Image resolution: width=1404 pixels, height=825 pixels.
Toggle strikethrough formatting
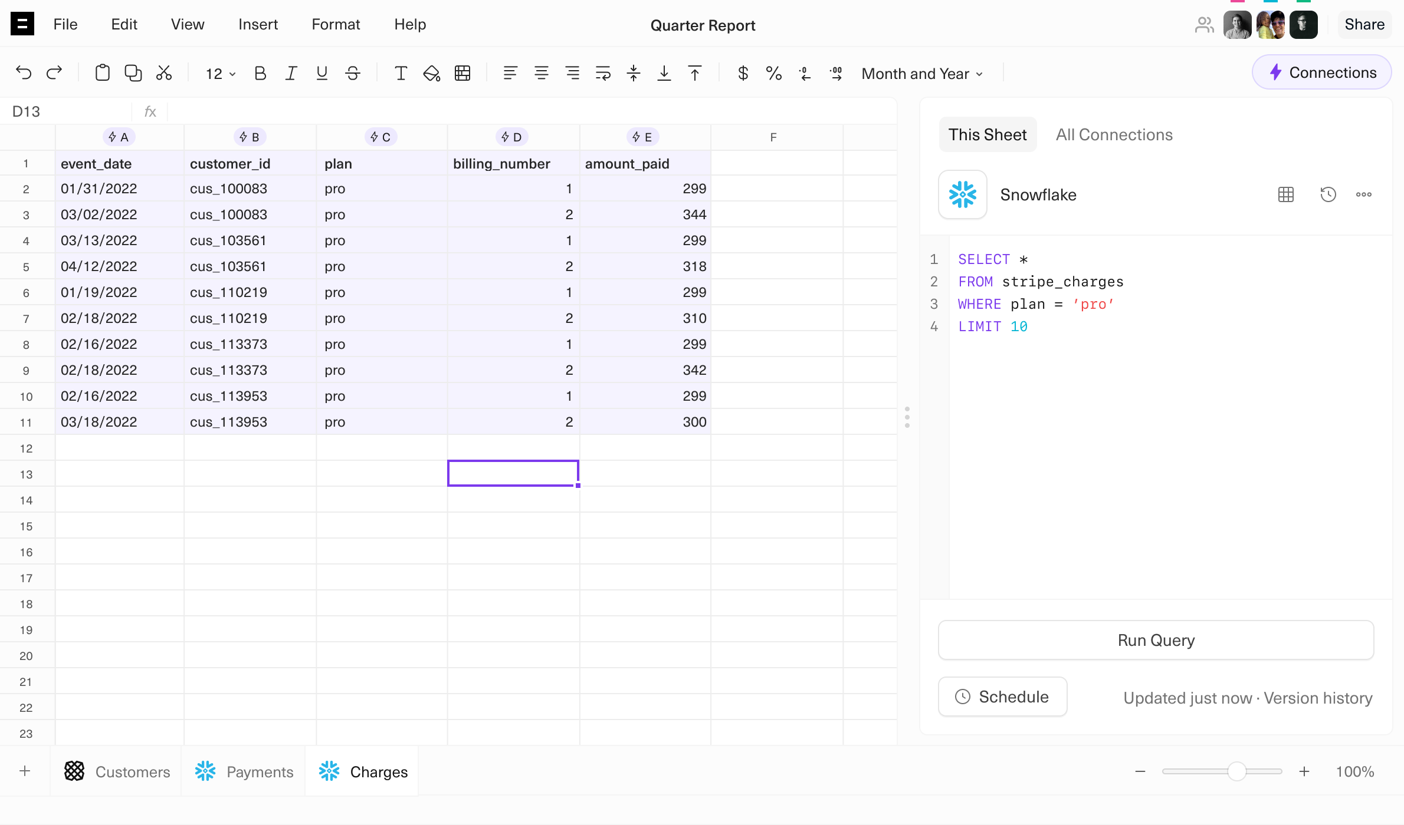tap(353, 73)
